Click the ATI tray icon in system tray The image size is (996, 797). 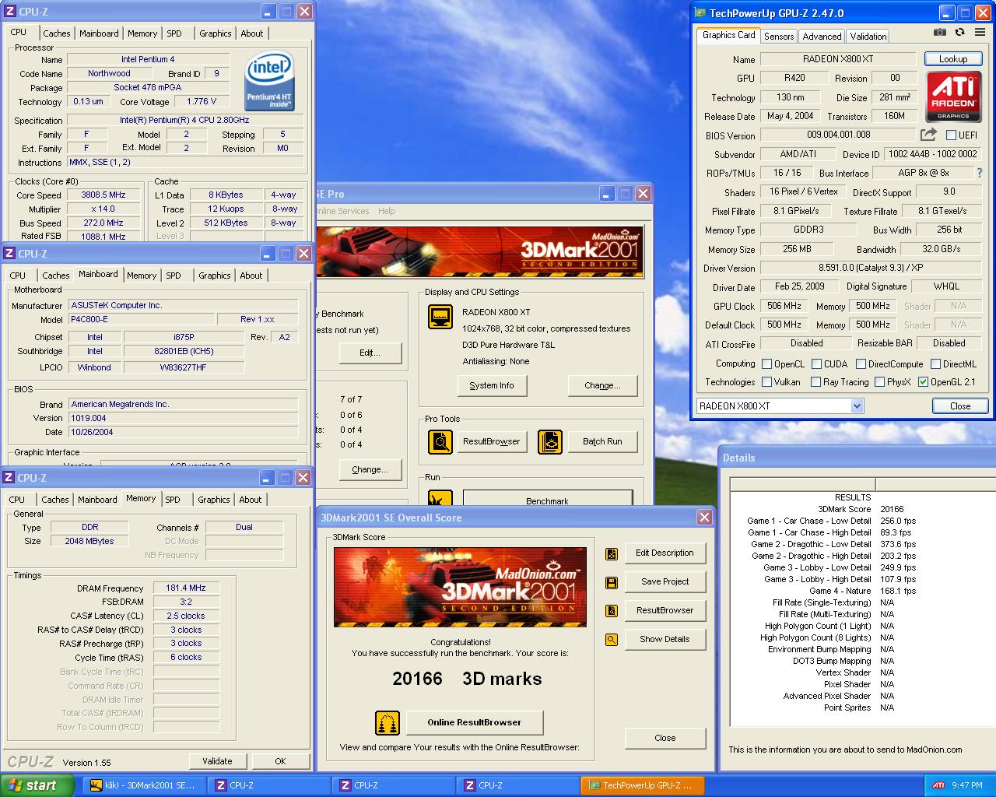pos(938,785)
